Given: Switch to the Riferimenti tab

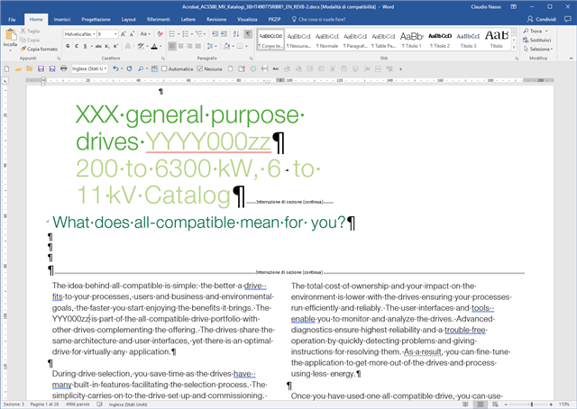Looking at the screenshot, I should pos(159,19).
